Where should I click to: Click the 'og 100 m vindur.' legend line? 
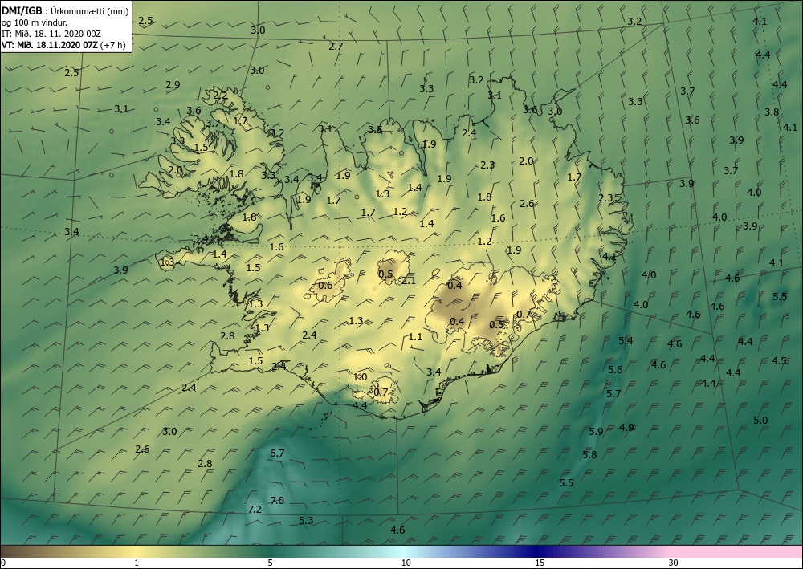click(x=35, y=22)
